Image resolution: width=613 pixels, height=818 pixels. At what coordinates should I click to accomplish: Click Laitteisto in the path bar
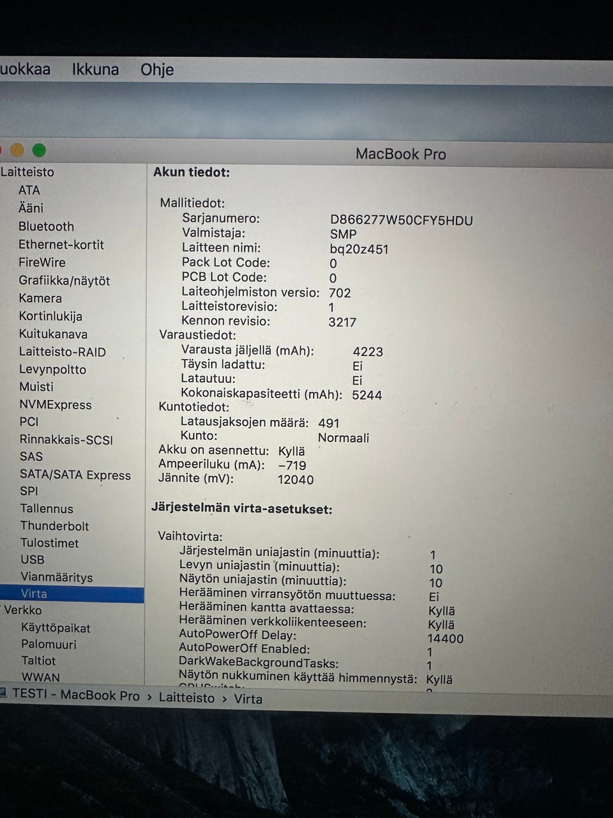pos(186,698)
